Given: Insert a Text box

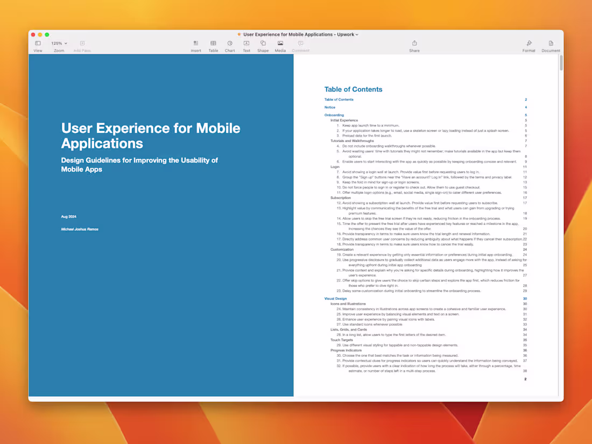Looking at the screenshot, I should (x=246, y=44).
